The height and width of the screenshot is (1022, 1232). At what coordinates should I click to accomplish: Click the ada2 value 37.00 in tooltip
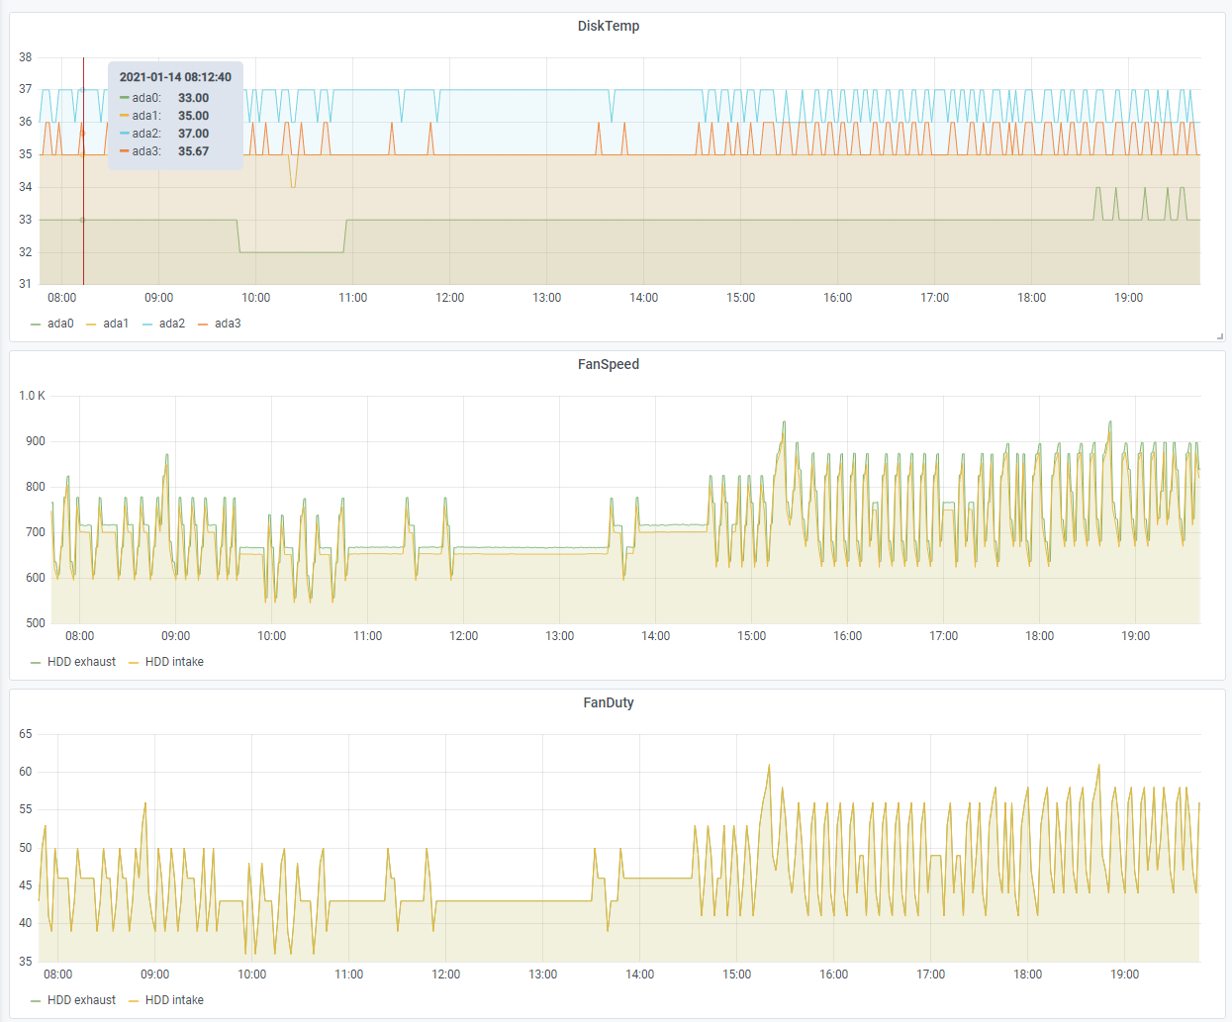[193, 134]
